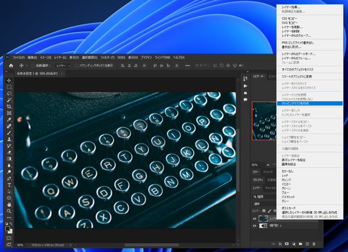Select the Rectangular Marquee tool
This screenshot has height=252, width=348.
click(x=9, y=87)
